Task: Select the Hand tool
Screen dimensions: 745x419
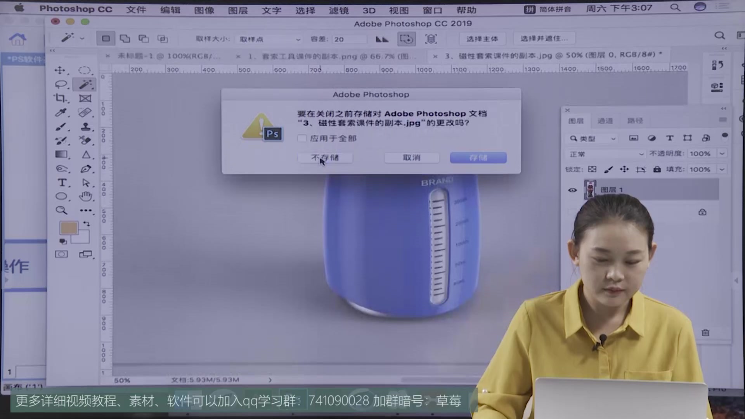Action: coord(85,196)
